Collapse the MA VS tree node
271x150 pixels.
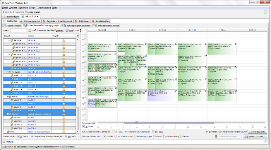[x=8, y=114]
